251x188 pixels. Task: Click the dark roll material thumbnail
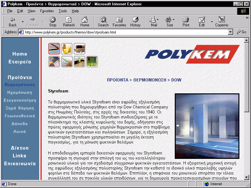(x=80, y=49)
